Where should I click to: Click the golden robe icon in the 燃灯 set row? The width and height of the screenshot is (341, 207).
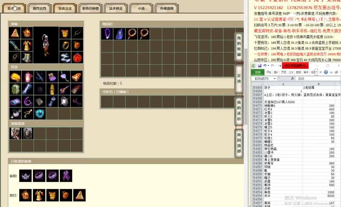pos(39,195)
